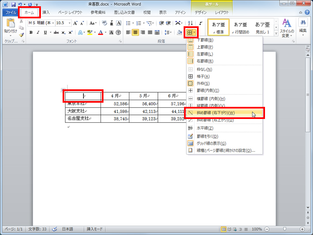Click the character border icon
This screenshot has height=235, width=313.
pyautogui.click(x=119, y=23)
